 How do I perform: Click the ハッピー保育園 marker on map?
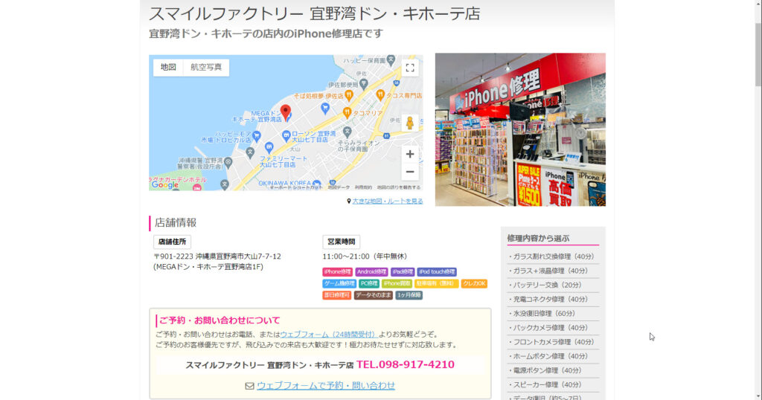(x=391, y=59)
